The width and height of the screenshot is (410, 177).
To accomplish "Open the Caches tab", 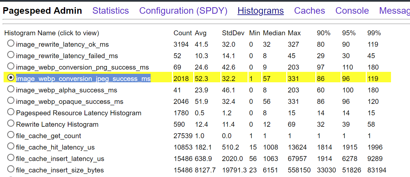I will (x=309, y=11).
